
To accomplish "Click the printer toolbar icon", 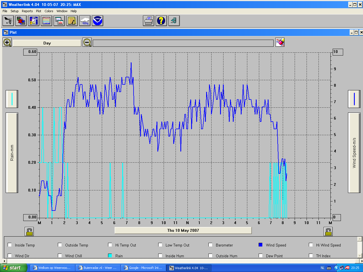I will click(x=149, y=21).
